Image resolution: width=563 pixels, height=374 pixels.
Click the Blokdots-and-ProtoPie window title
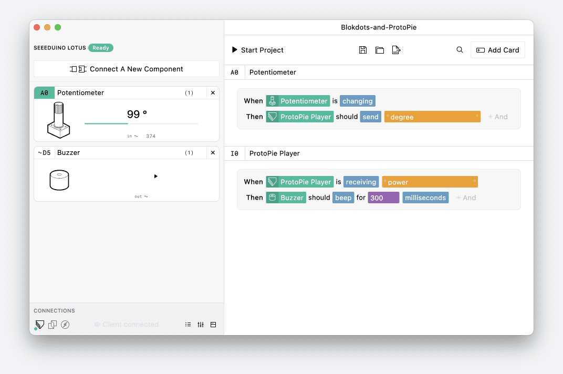379,27
